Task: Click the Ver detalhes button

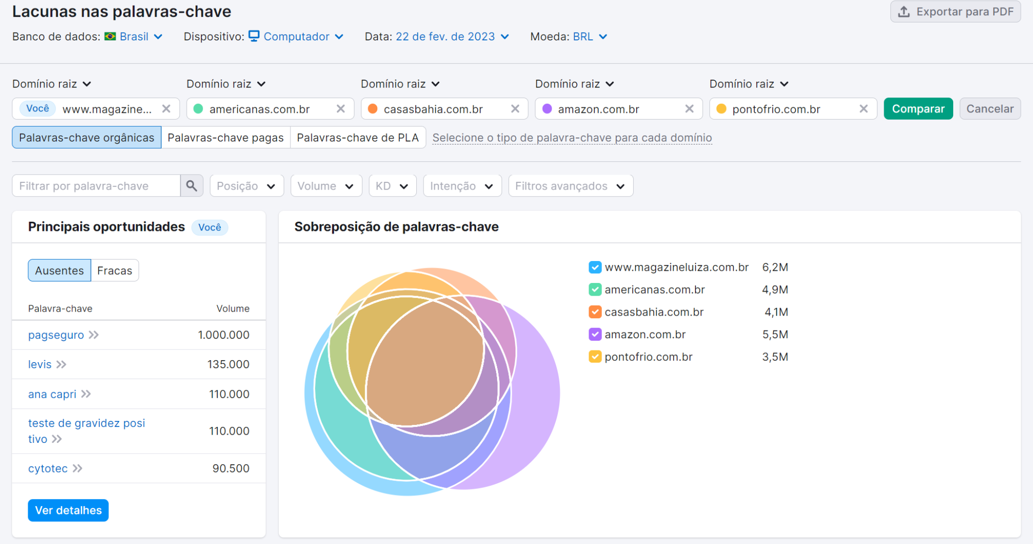Action: tap(68, 510)
